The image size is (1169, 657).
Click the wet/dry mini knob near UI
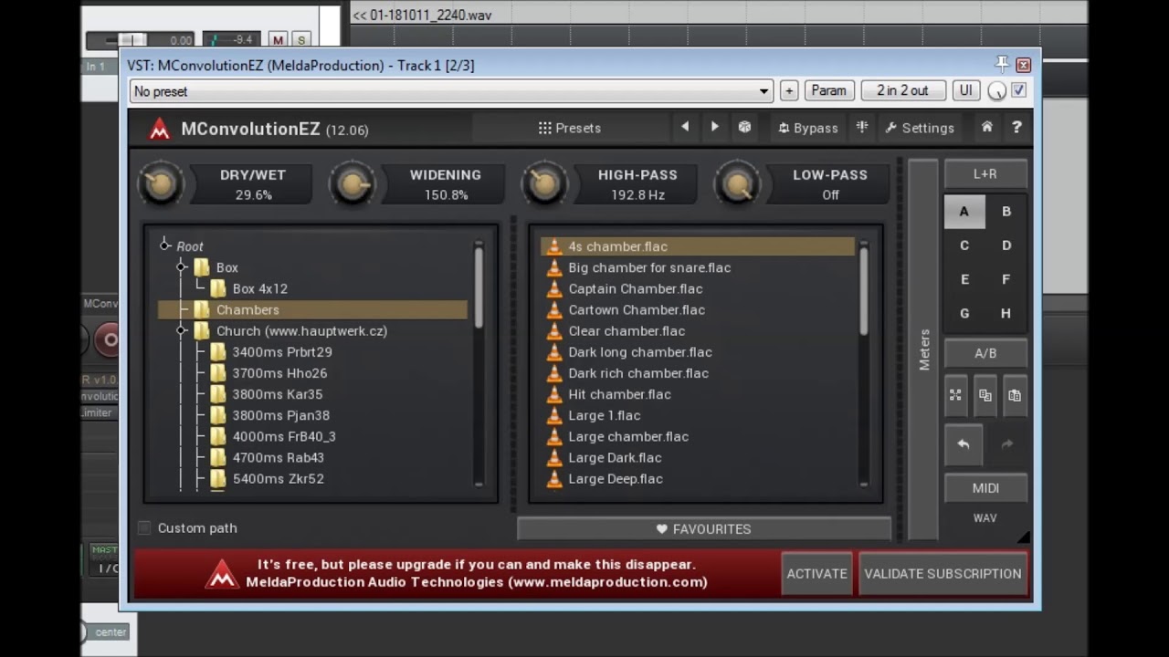tap(997, 91)
